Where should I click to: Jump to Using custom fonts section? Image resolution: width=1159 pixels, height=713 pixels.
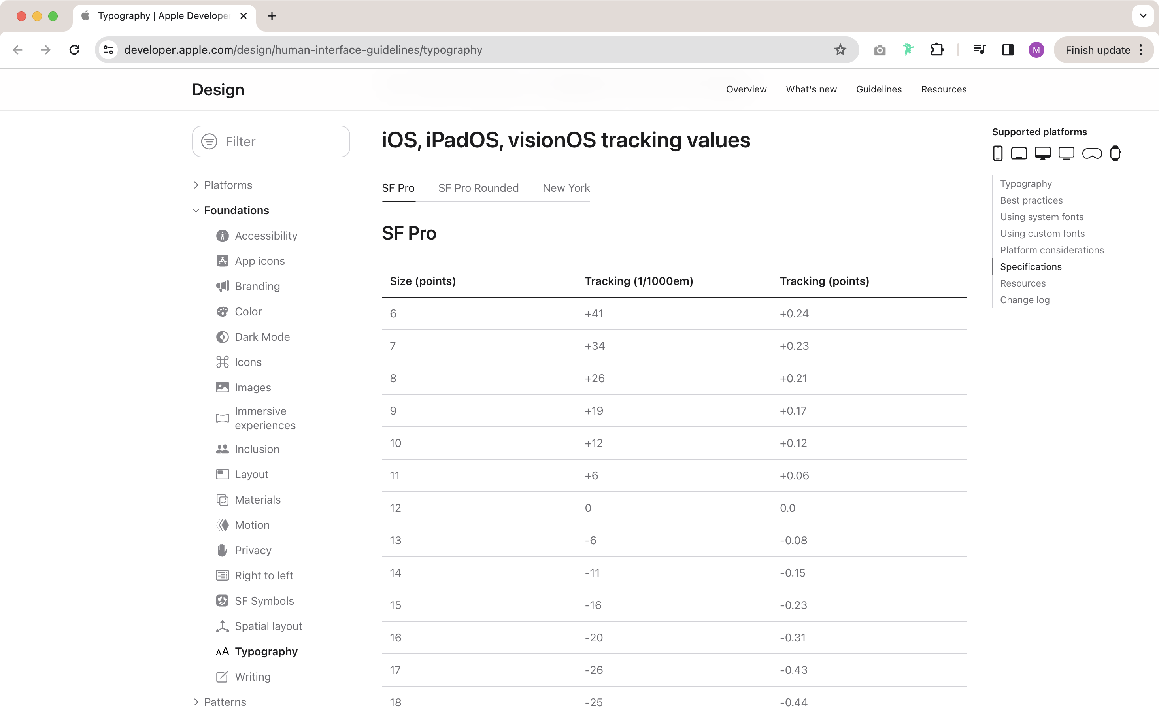pos(1042,234)
